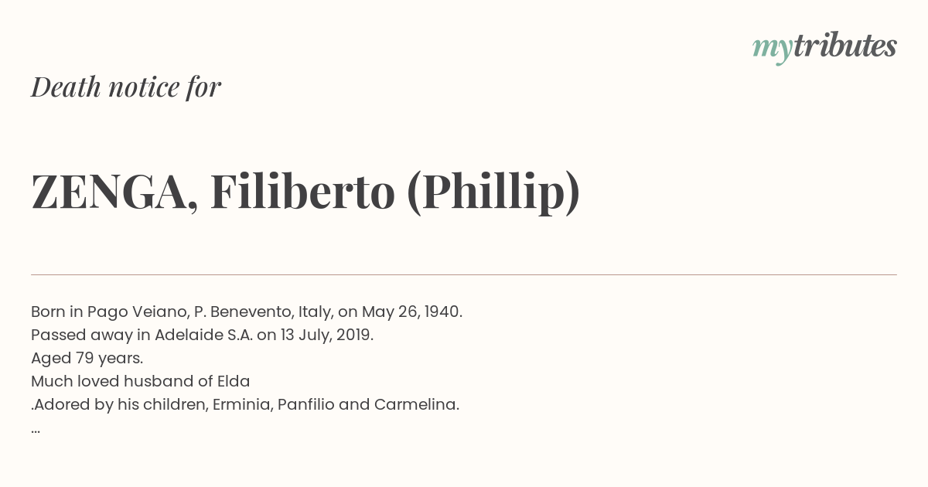Click '(Phillip)' in the title
Image resolution: width=928 pixels, height=487 pixels.
tap(493, 192)
